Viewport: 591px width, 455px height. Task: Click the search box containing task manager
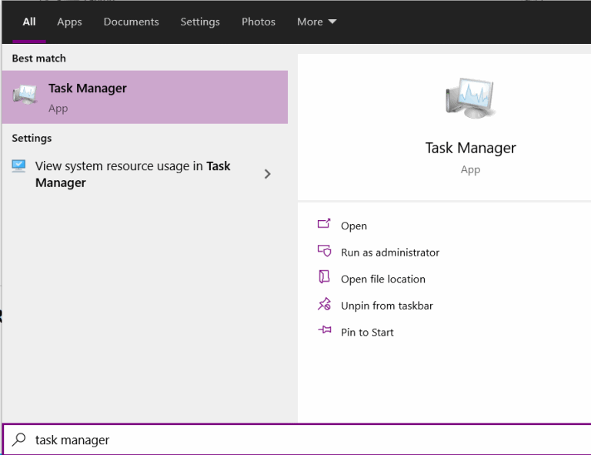[296, 440]
